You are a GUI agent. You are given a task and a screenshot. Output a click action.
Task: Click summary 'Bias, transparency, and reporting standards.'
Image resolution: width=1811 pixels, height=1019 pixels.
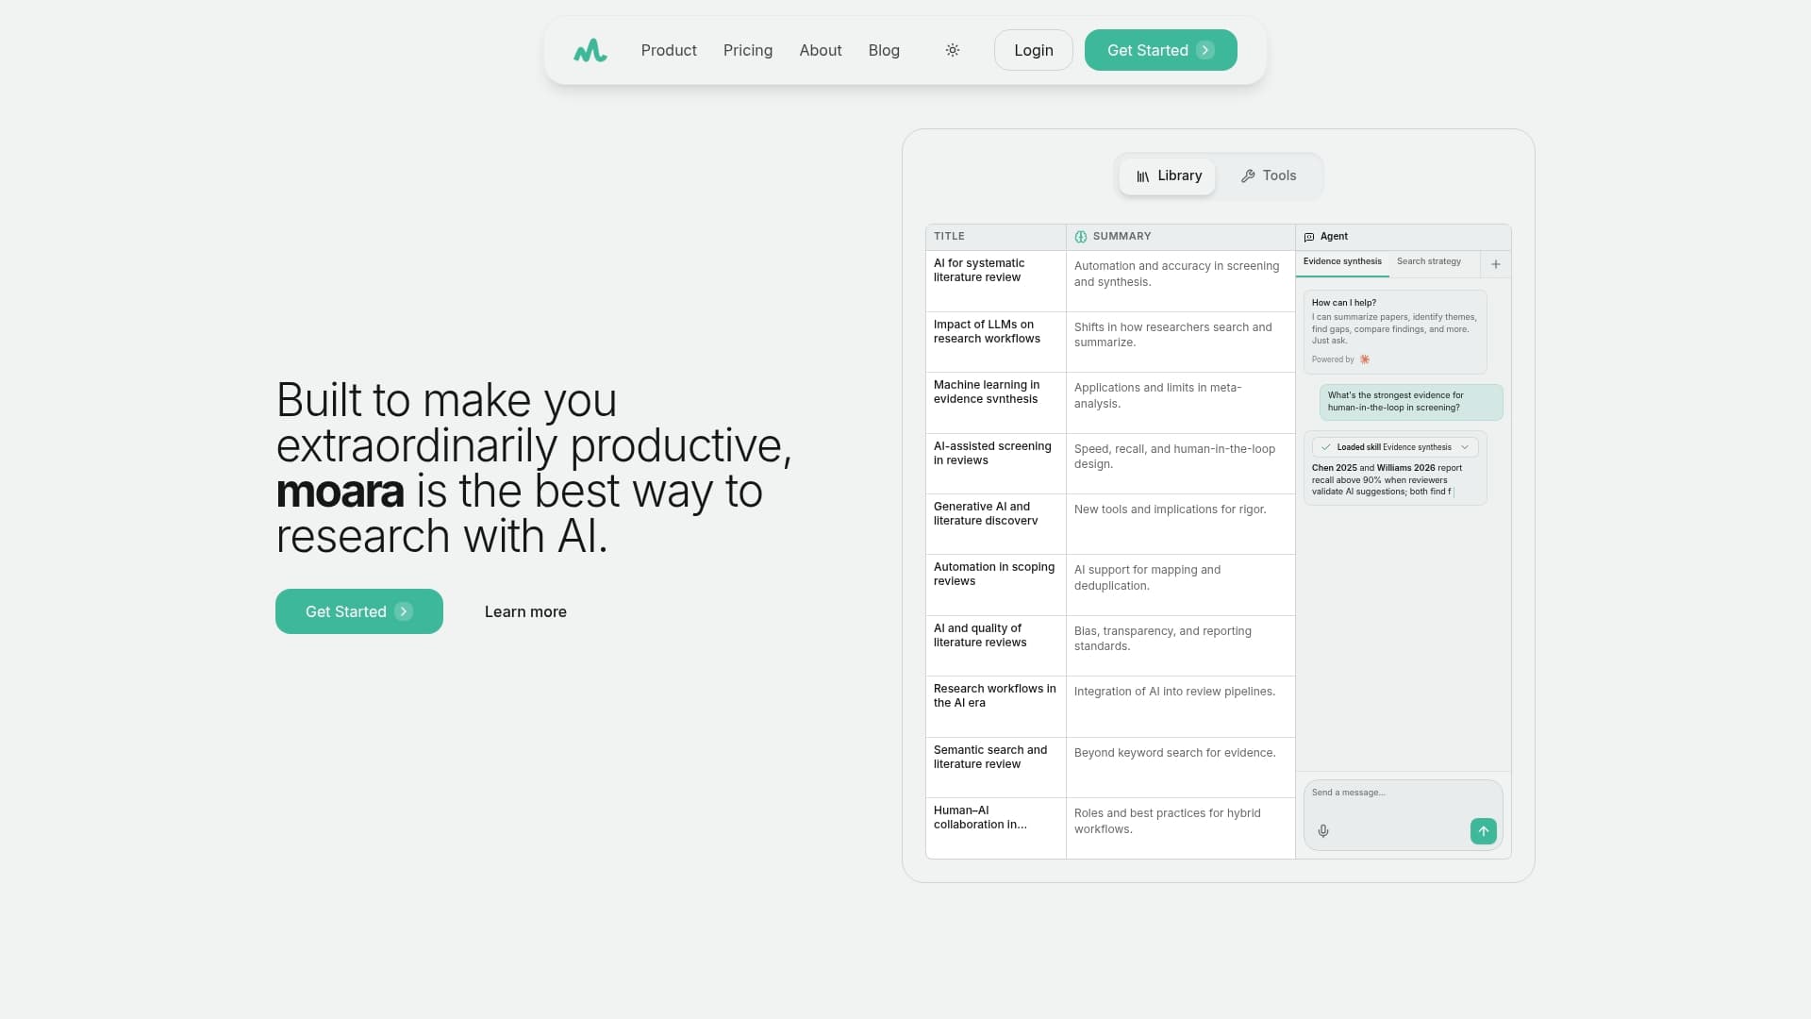(x=1162, y=639)
